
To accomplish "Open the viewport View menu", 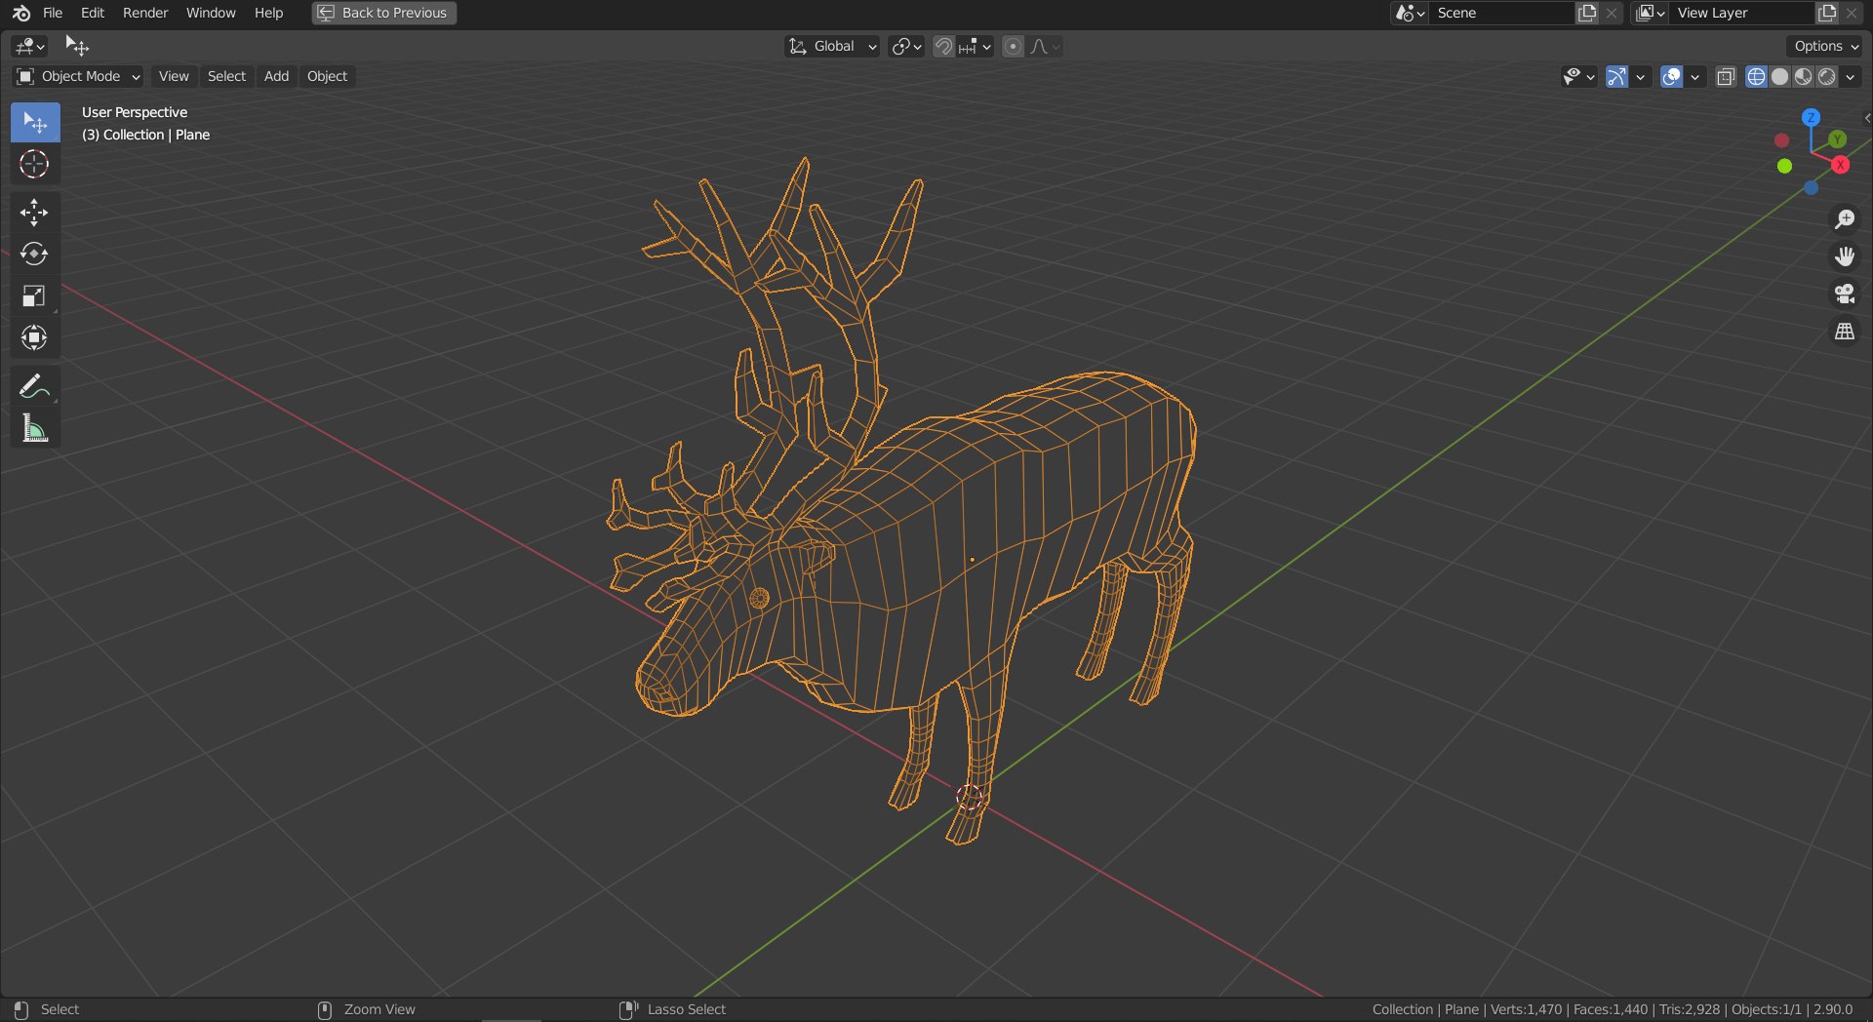I will [174, 76].
